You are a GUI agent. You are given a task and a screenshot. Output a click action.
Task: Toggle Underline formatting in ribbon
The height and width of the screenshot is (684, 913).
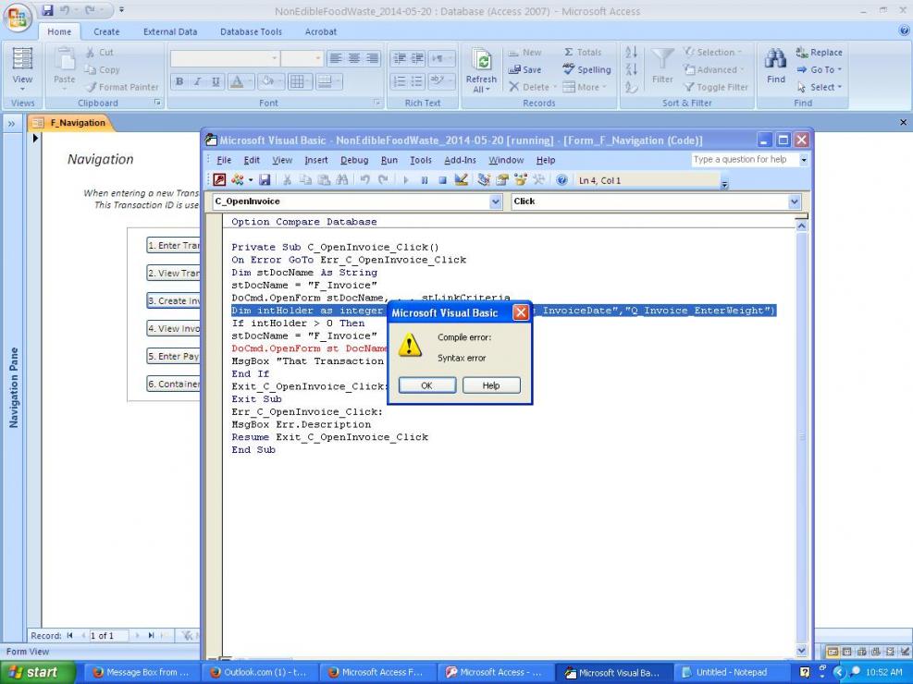(x=216, y=81)
